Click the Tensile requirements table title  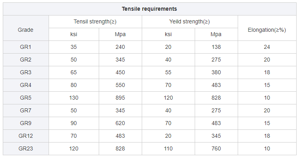(149, 9)
